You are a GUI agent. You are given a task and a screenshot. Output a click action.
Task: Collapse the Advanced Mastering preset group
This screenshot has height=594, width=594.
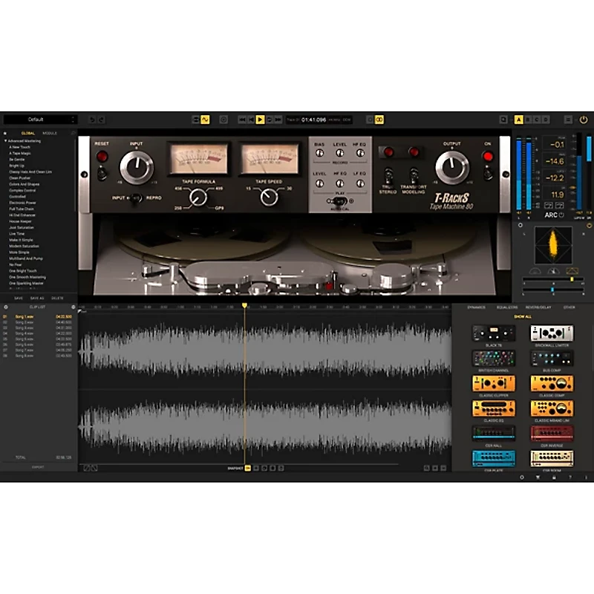coord(6,140)
